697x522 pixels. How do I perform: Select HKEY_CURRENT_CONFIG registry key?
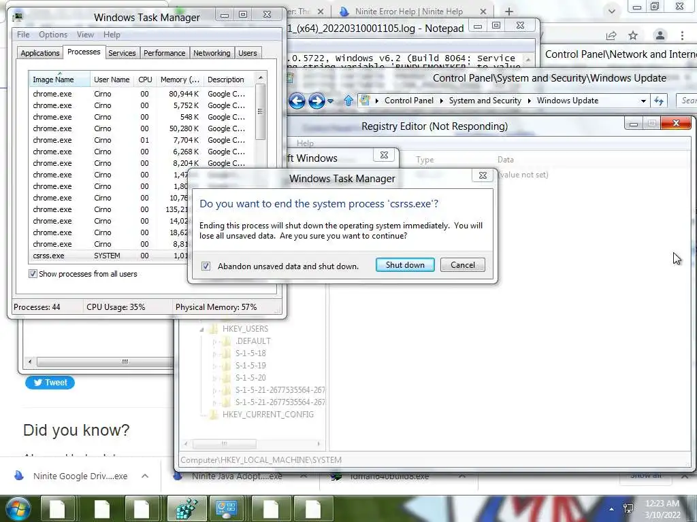click(x=268, y=415)
